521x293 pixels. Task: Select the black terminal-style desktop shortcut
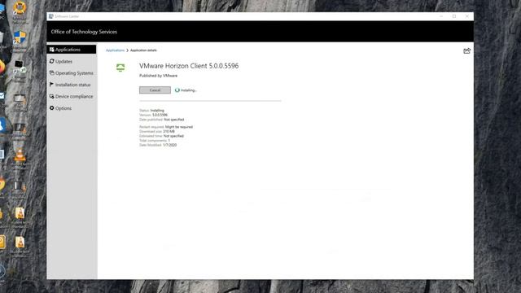coord(20,67)
